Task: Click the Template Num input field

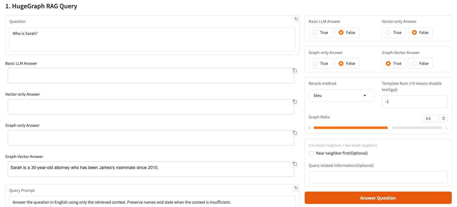Action: (x=414, y=101)
